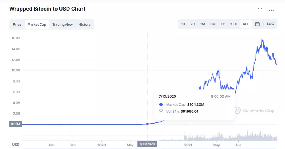Screen dimensions: 285x149
Task: Set chart range to 1D
Action: [x=183, y=24]
